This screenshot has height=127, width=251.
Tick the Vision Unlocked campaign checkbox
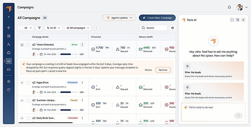tap(28, 45)
